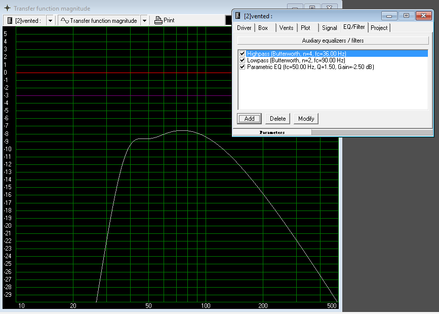Click the speaker box icon beside [2]vented in toolbar
439x314 pixels.
[9, 20]
